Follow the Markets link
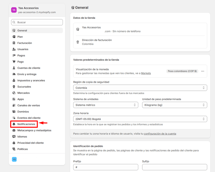The width and height of the screenshot is (215, 172). tap(146, 73)
